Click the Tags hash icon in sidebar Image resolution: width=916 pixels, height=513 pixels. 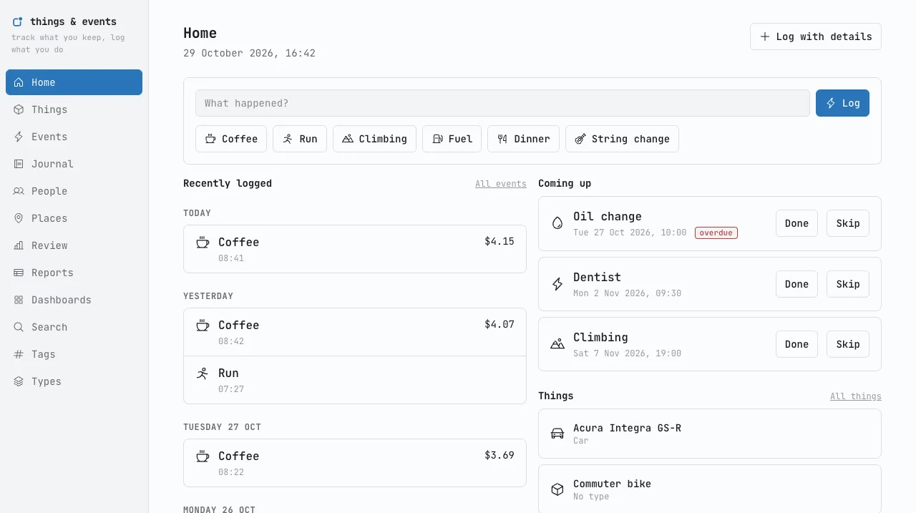click(x=19, y=354)
